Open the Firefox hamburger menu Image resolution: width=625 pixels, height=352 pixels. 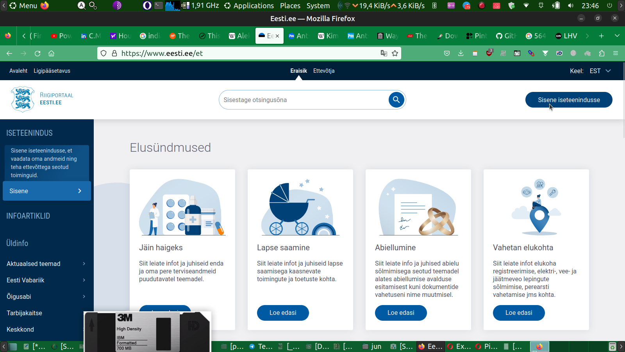(616, 54)
